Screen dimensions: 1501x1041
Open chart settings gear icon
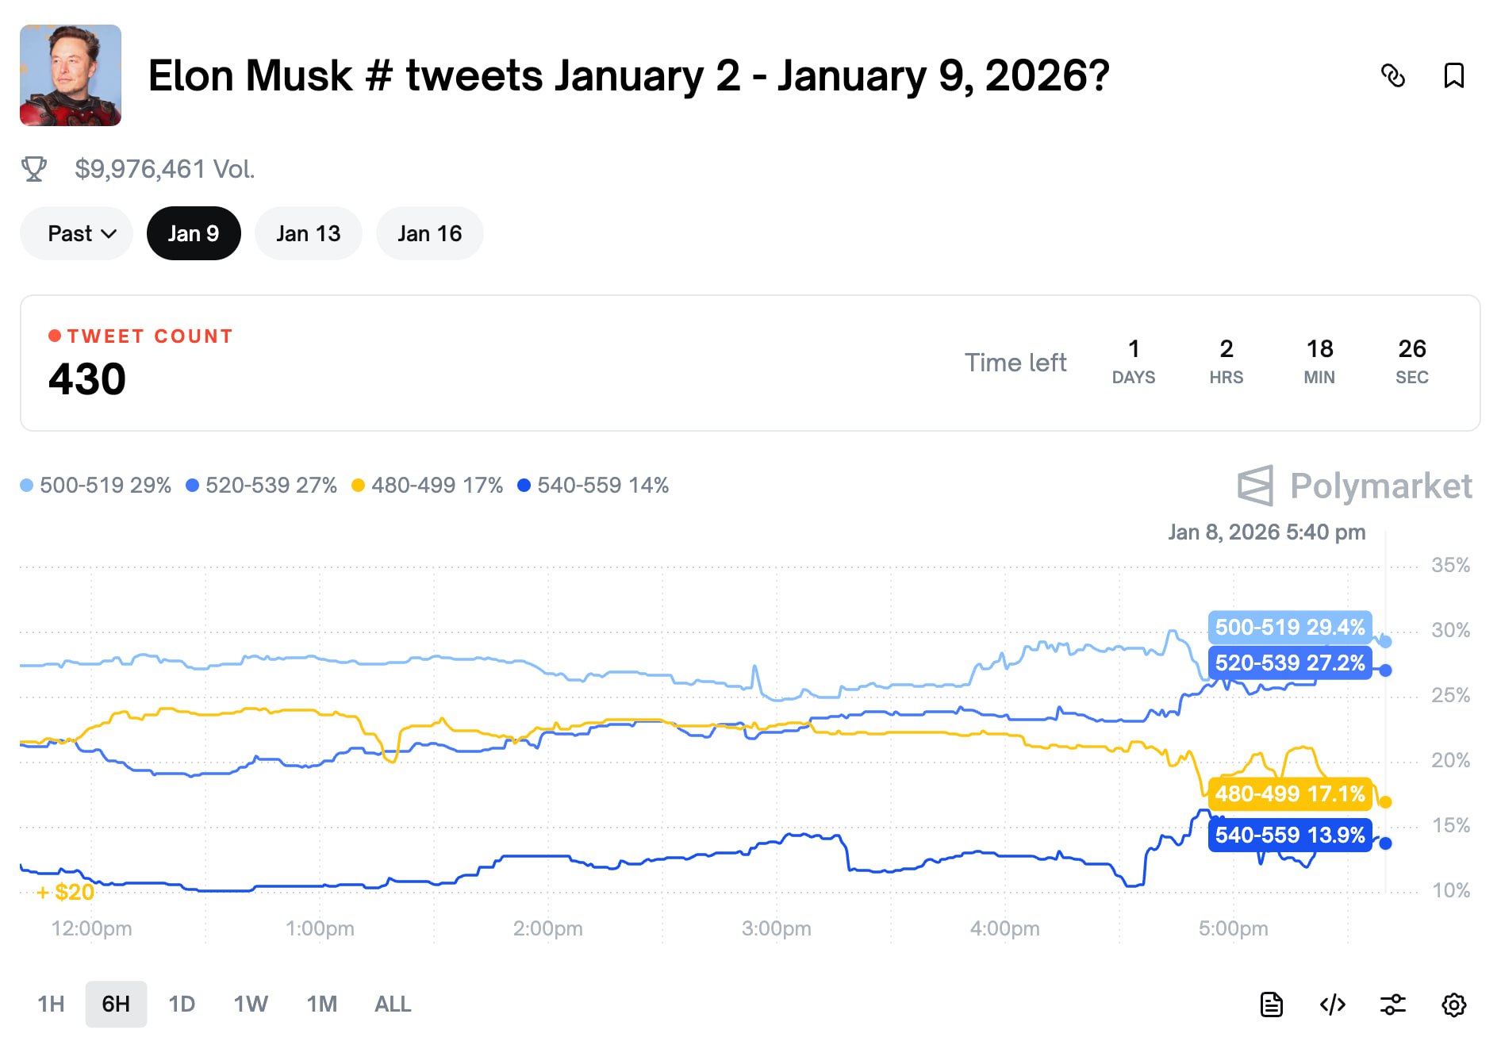click(1453, 1005)
